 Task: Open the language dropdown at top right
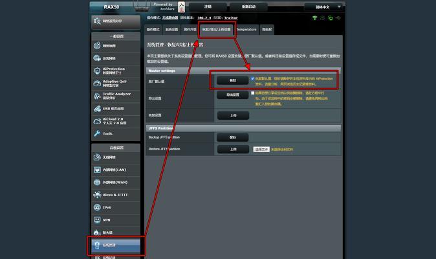point(323,7)
